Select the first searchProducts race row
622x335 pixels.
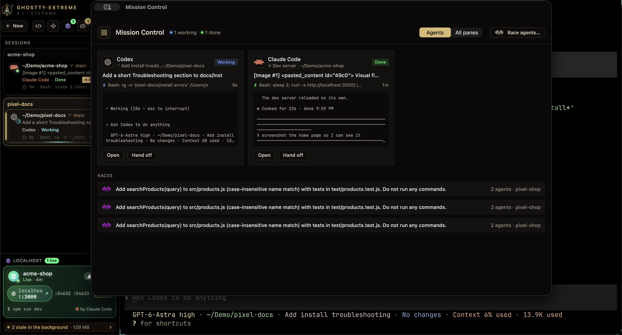click(321, 189)
